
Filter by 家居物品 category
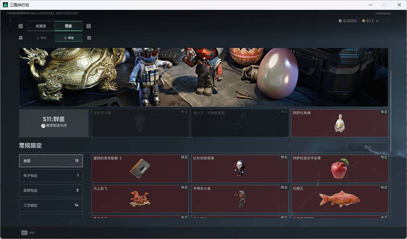(51, 190)
